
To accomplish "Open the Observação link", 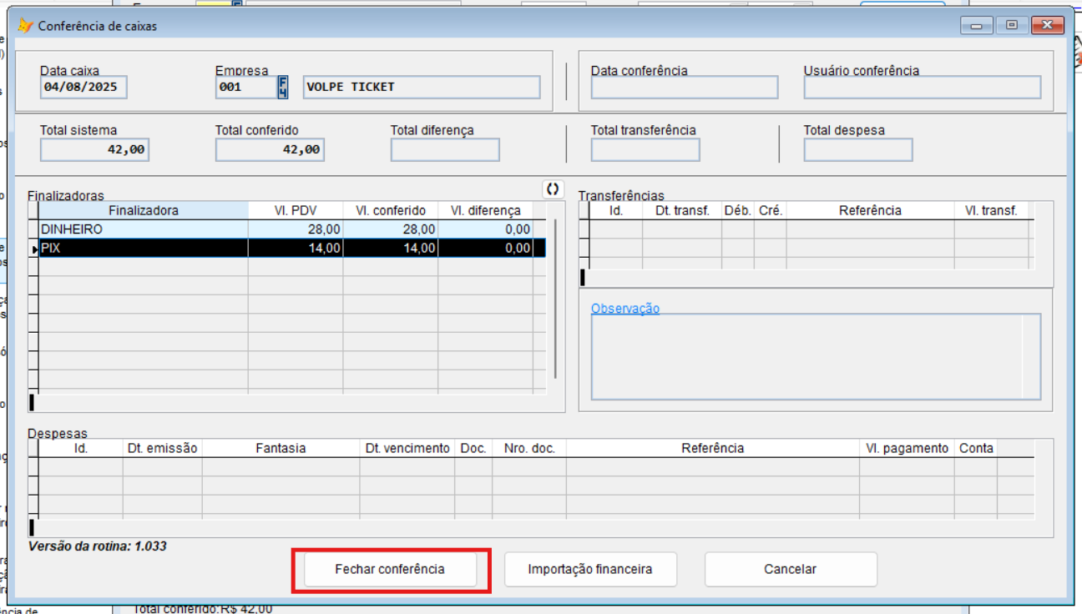I will (624, 309).
